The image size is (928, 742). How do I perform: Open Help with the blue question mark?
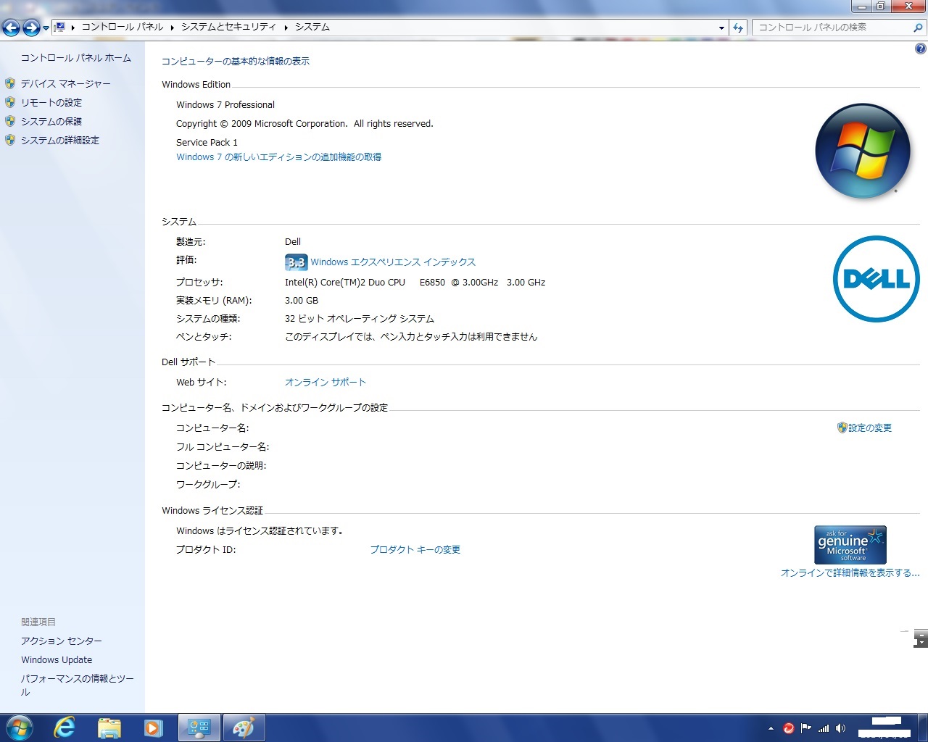(x=920, y=49)
